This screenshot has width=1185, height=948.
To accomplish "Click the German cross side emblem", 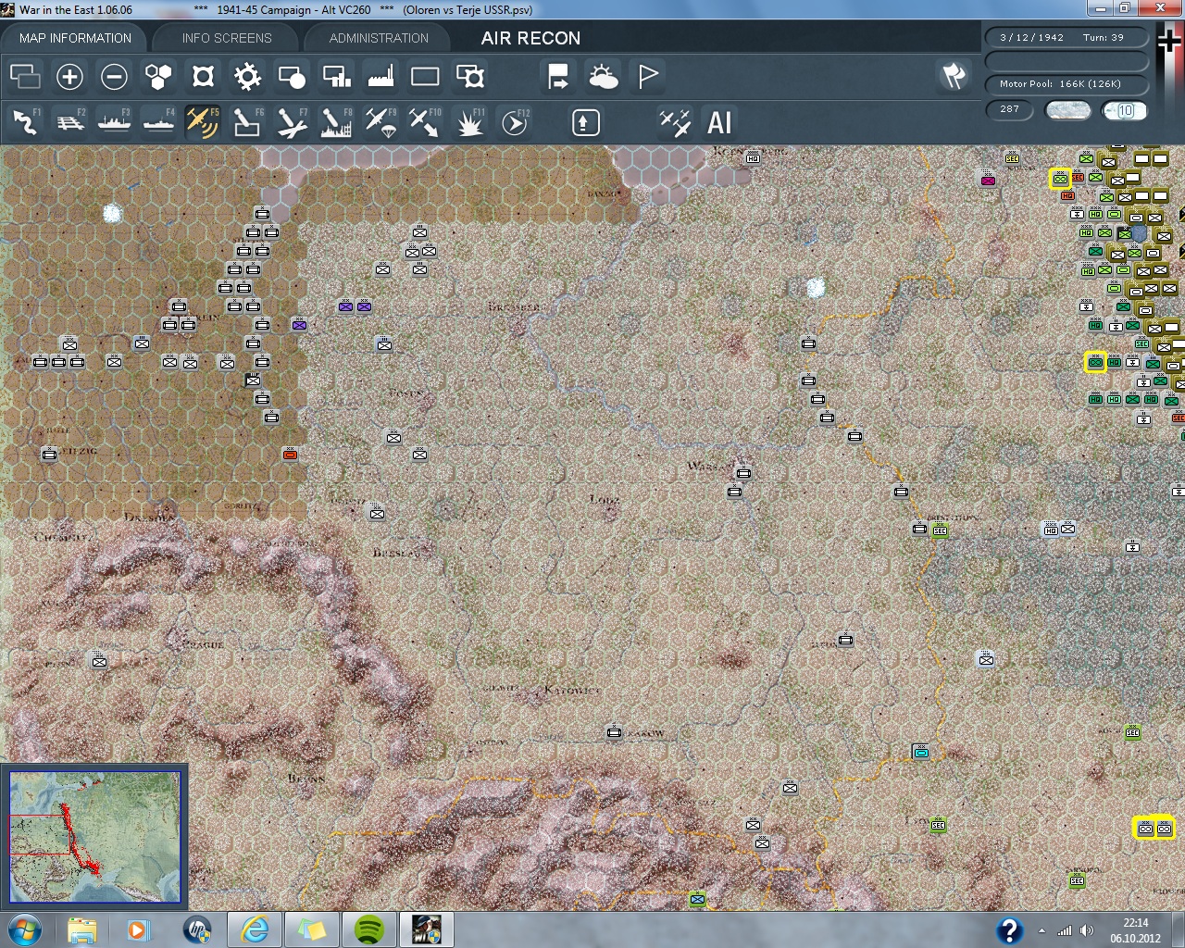I will tap(1170, 42).
